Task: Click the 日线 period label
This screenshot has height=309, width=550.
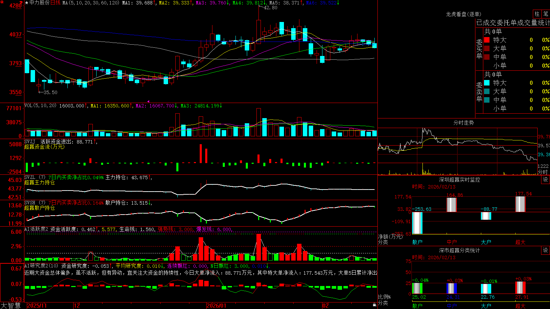Action: (x=55, y=3)
